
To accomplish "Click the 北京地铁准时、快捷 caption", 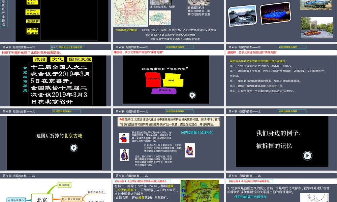I will (162, 7).
